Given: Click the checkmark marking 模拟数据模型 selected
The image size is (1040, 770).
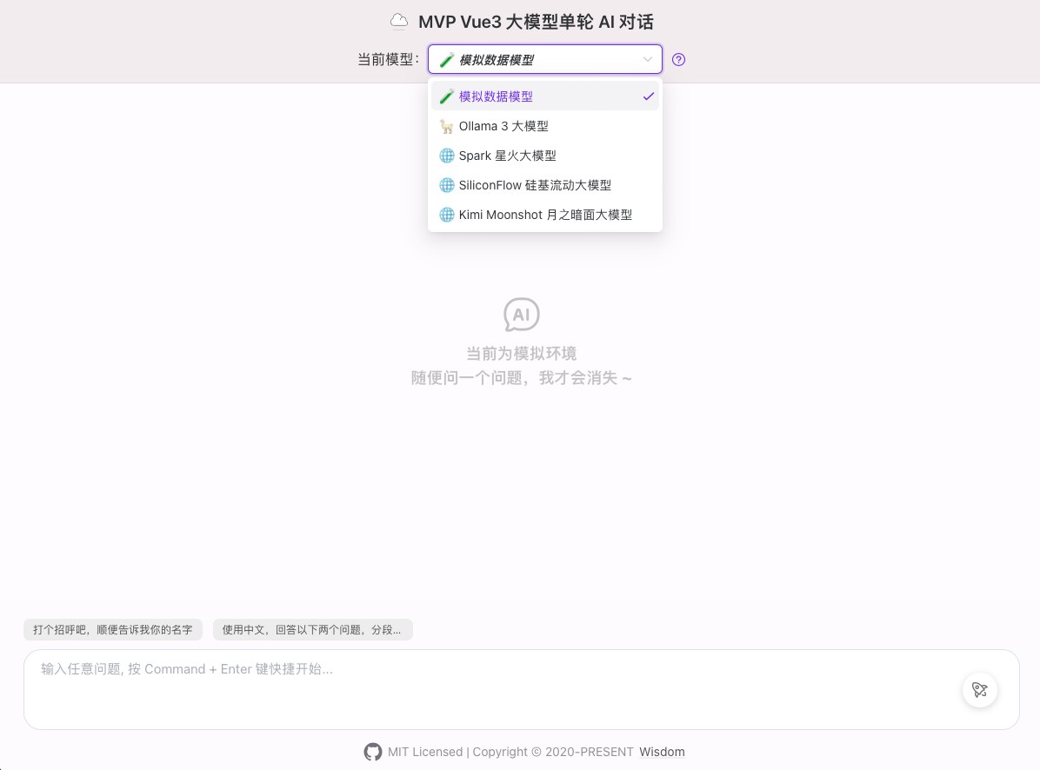Looking at the screenshot, I should point(648,96).
